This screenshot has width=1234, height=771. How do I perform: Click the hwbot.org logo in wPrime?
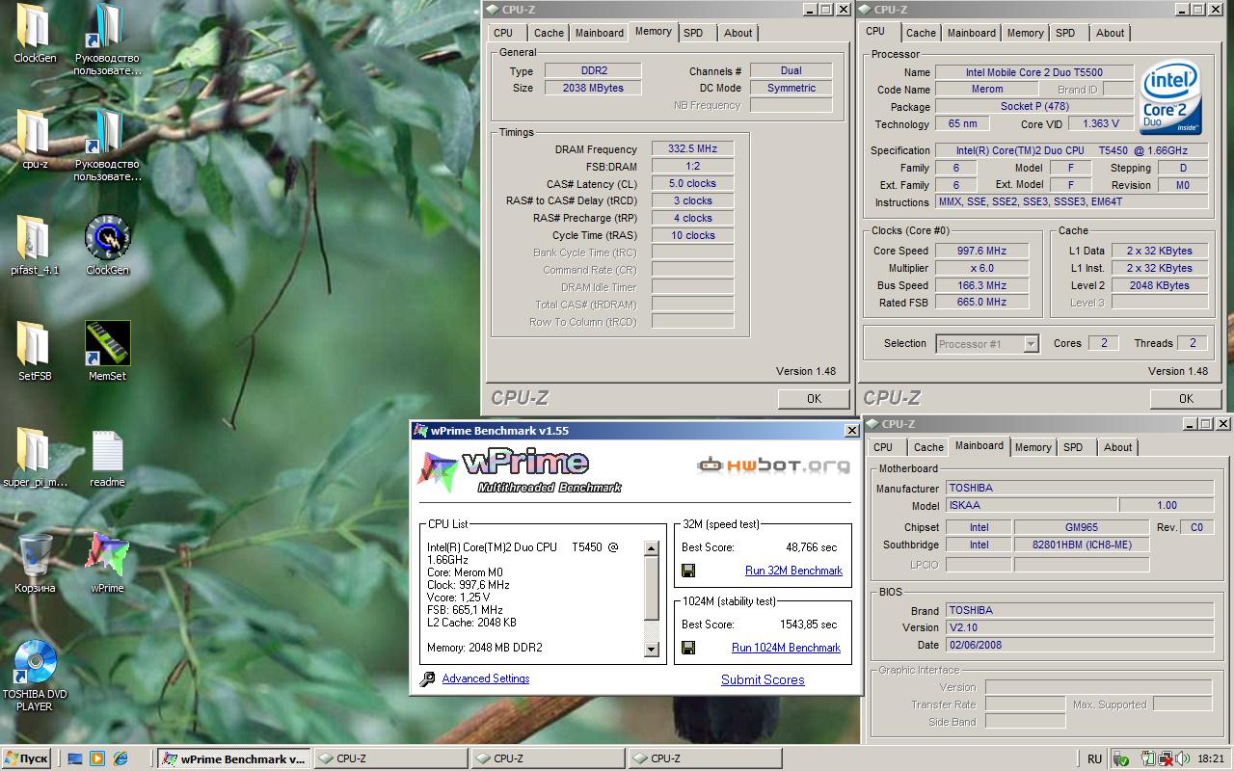tap(774, 465)
